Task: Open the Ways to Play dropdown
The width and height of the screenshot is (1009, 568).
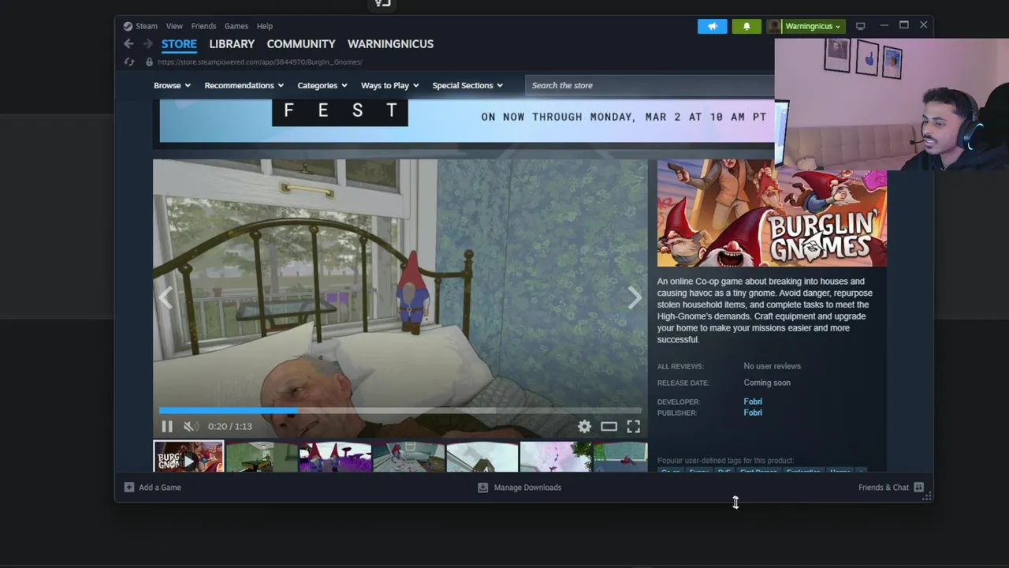Action: tap(389, 85)
